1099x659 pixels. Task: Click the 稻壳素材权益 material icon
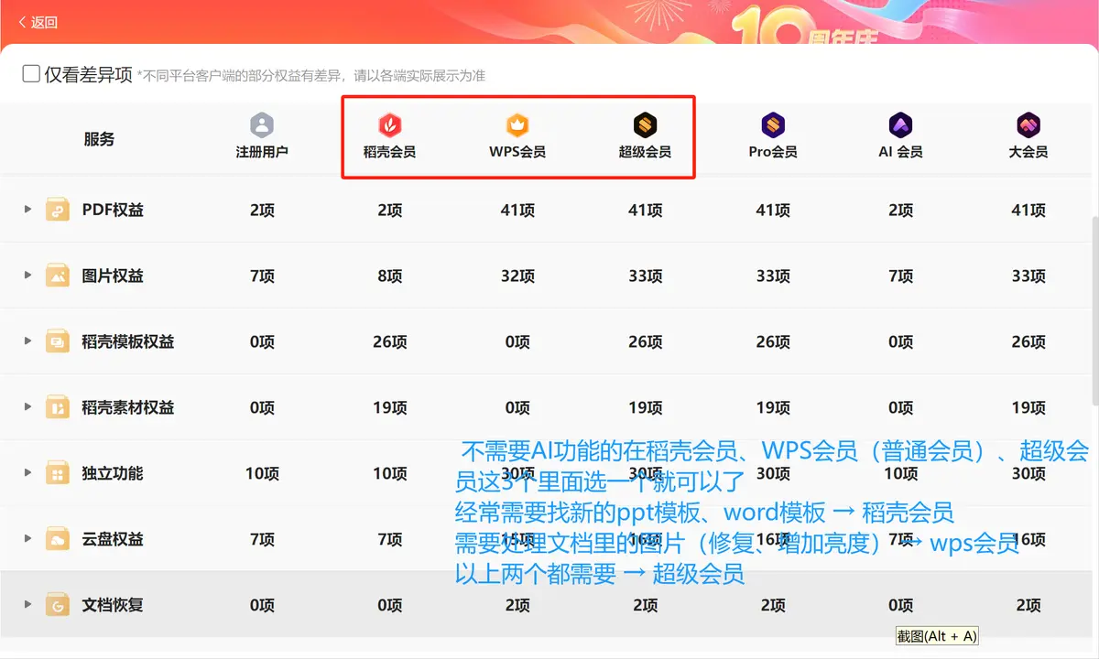[x=58, y=407]
